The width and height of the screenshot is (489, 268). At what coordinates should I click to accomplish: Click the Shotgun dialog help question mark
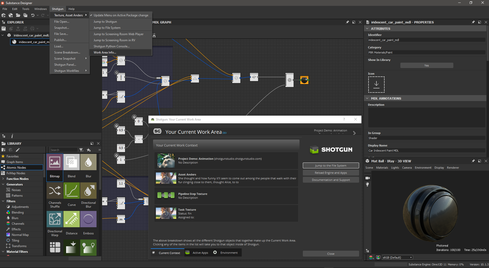[344, 119]
